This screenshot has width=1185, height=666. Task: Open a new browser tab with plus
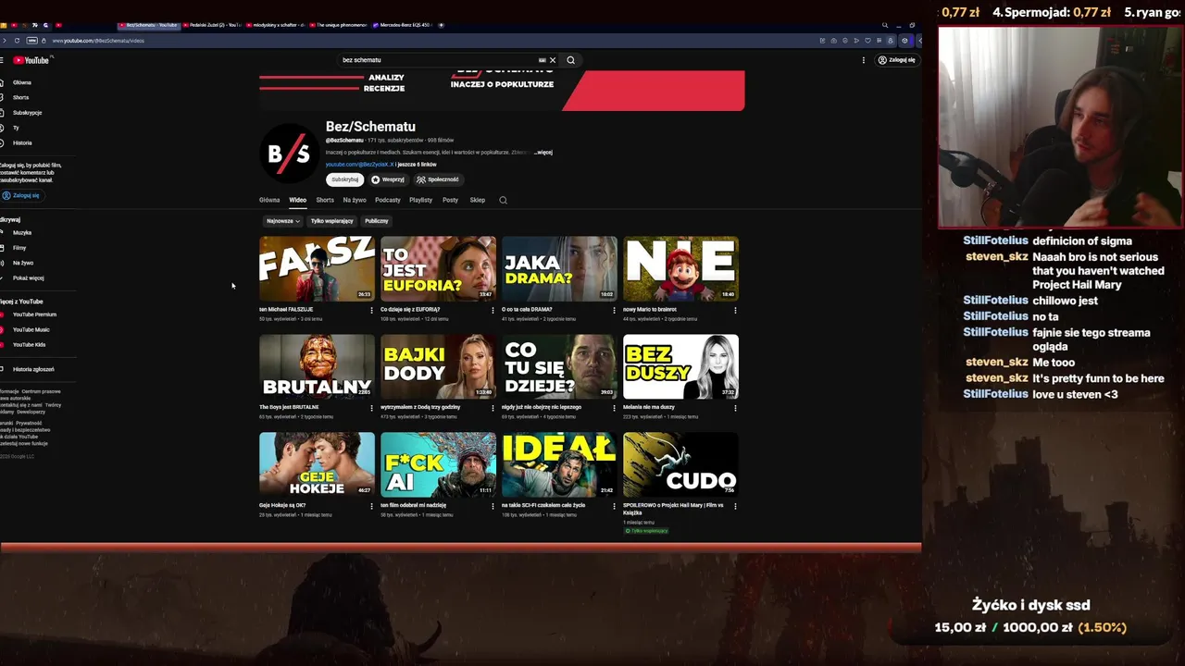click(x=442, y=25)
